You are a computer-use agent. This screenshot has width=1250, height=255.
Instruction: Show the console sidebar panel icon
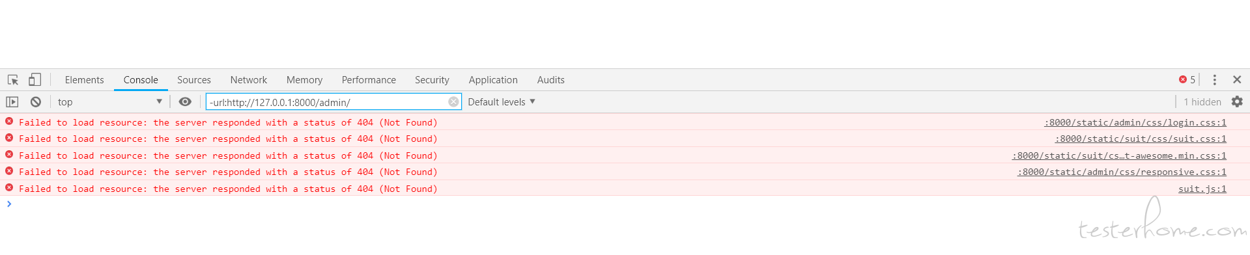(x=12, y=101)
